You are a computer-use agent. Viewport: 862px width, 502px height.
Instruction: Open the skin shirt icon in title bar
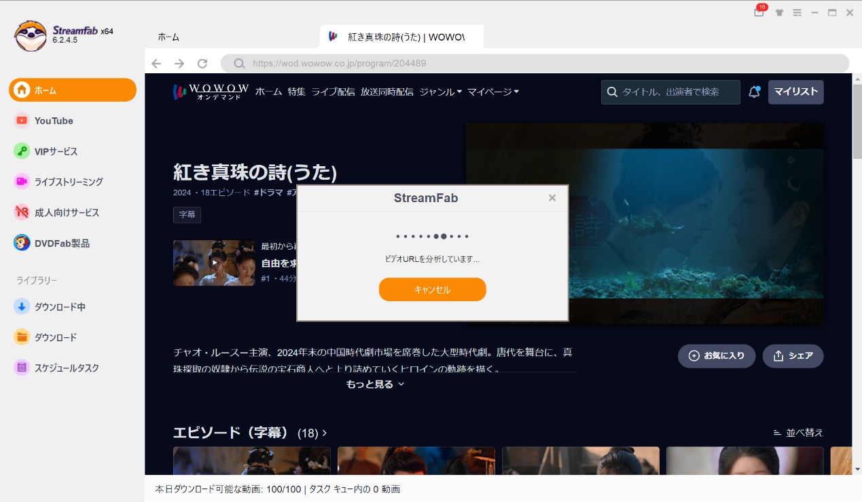779,12
